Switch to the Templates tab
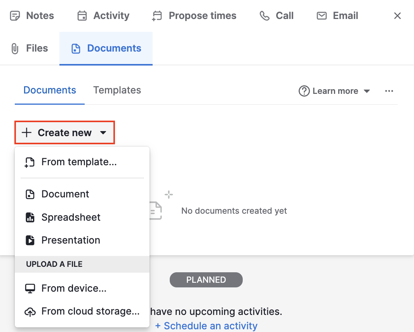The height and width of the screenshot is (332, 414). tap(117, 90)
